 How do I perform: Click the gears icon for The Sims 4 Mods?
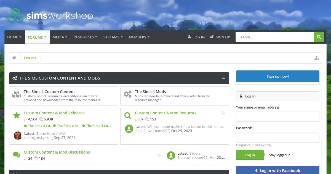tap(128, 94)
